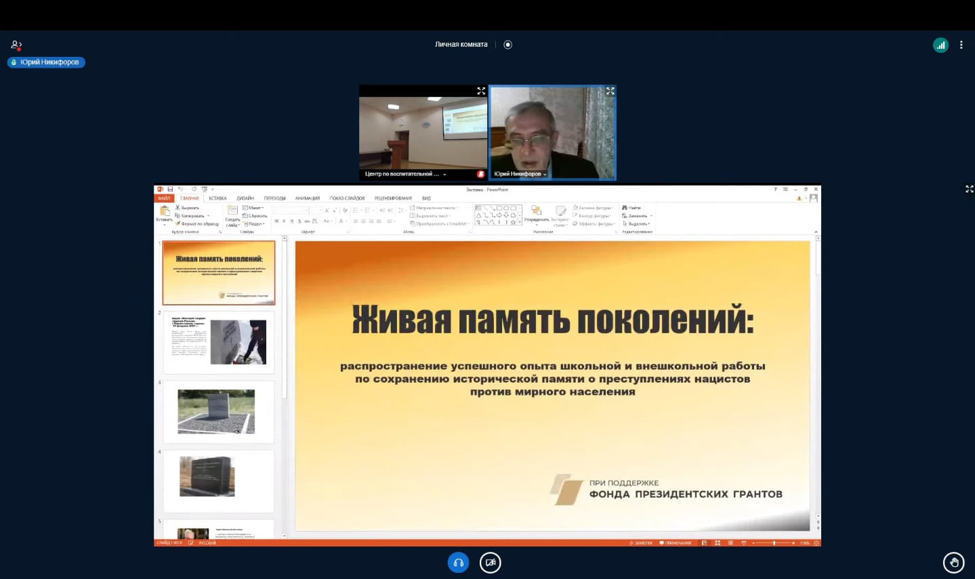Switch to the ВСТАВКА ribbon tab

217,198
